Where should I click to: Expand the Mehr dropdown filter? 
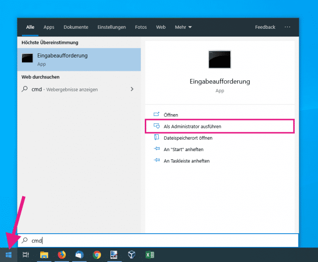183,27
